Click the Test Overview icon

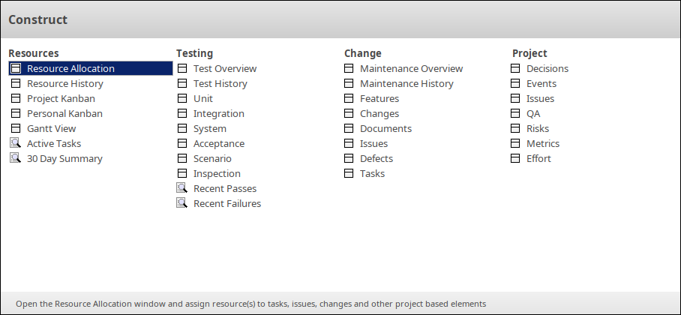coord(182,69)
